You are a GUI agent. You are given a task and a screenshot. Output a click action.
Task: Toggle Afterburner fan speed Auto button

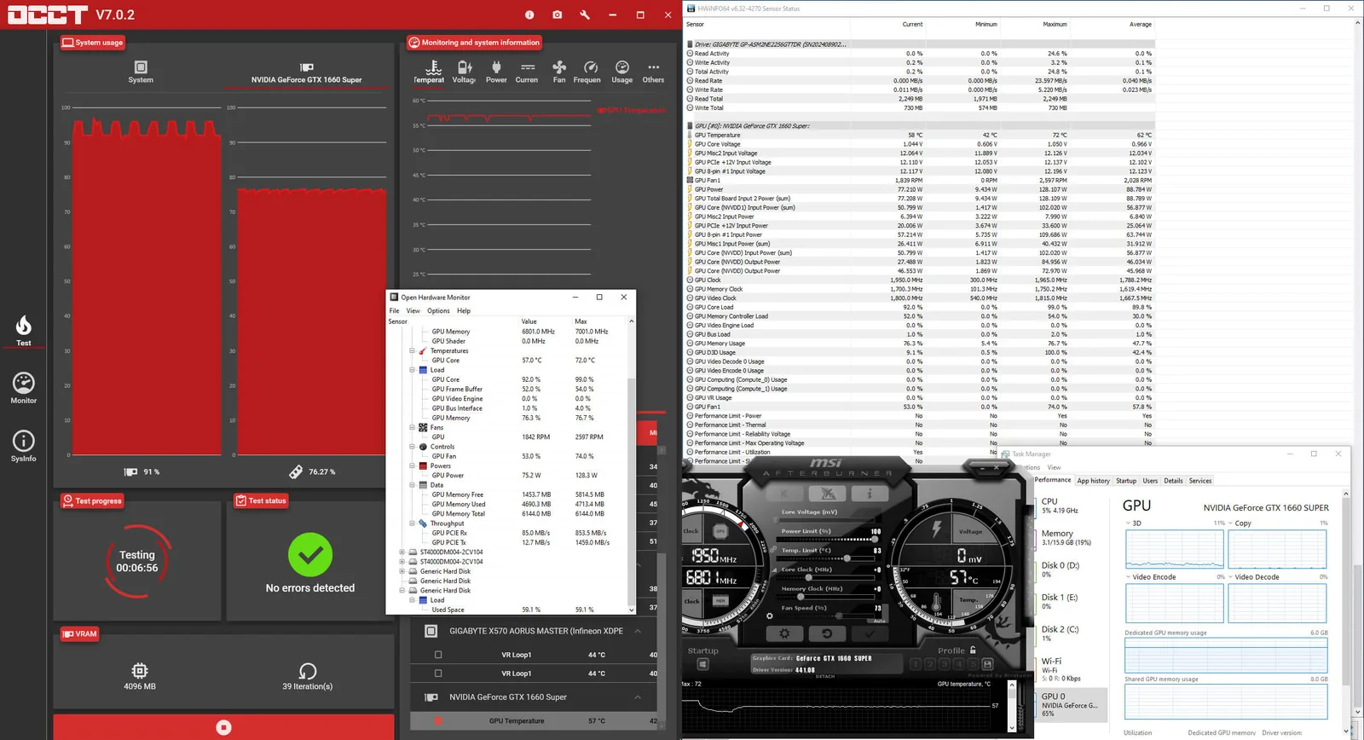879,621
